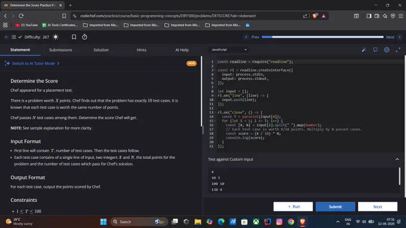The image size is (406, 228).
Task: Submit the solution
Action: point(335,207)
